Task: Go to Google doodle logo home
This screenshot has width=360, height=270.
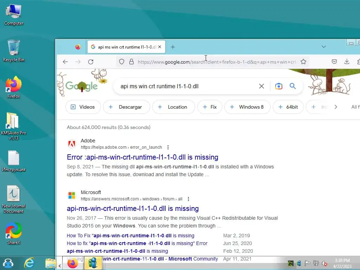Action: coord(82,86)
